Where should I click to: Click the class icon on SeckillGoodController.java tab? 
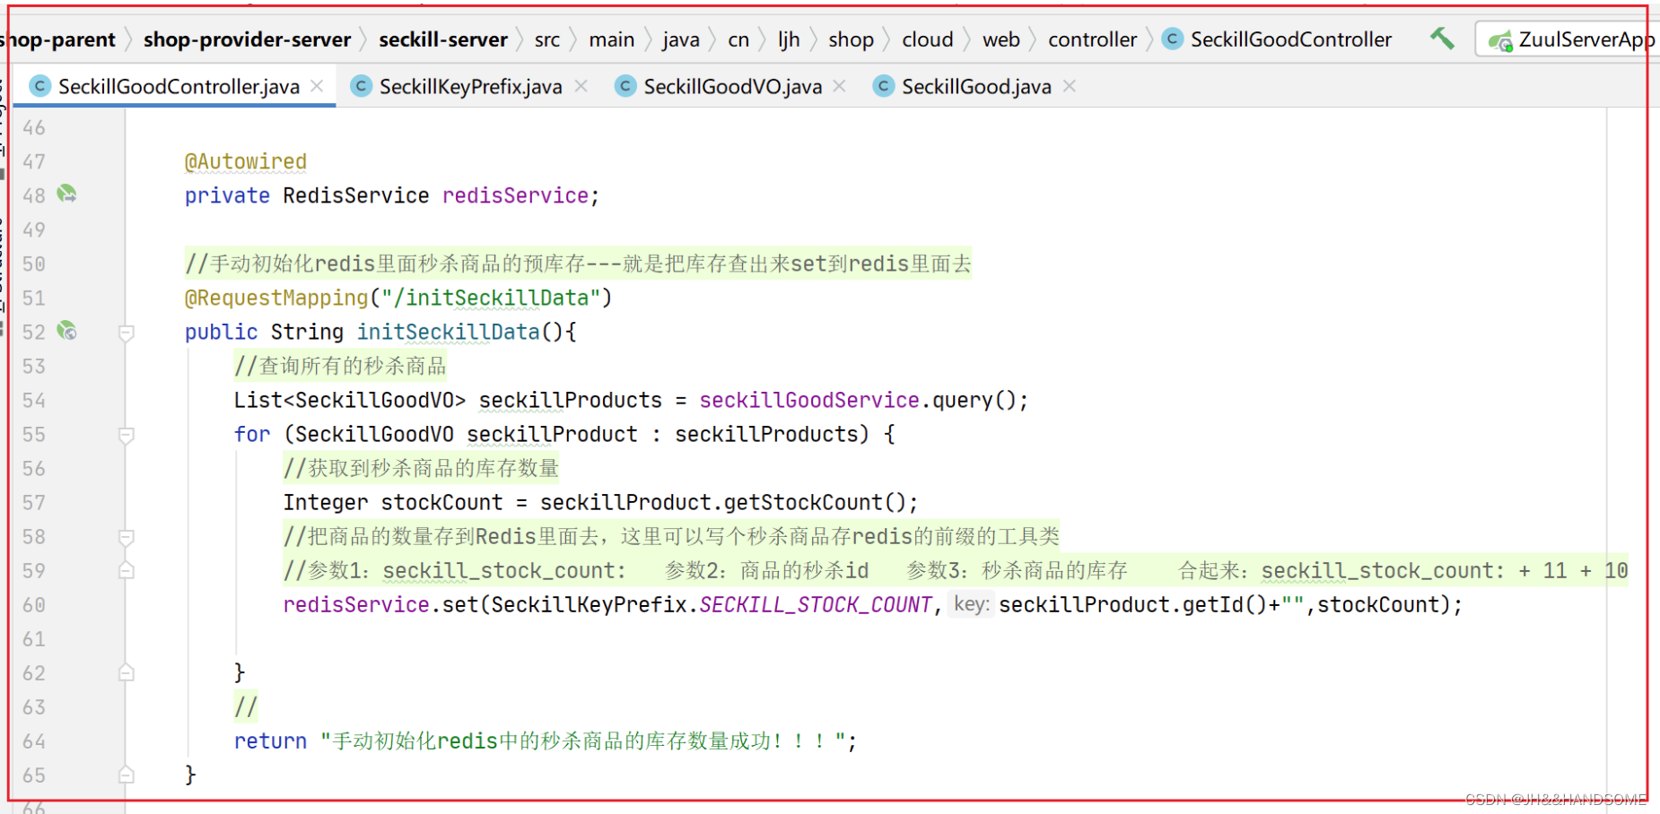39,86
